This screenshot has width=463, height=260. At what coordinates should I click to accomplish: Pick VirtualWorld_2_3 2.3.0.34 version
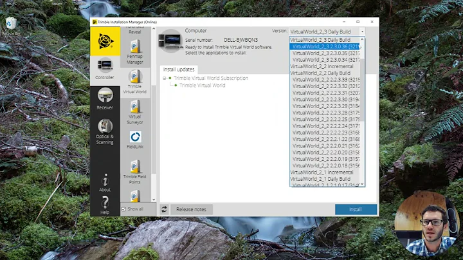325,60
